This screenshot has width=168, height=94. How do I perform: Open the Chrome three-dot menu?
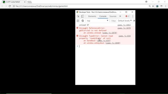coord(166,6)
